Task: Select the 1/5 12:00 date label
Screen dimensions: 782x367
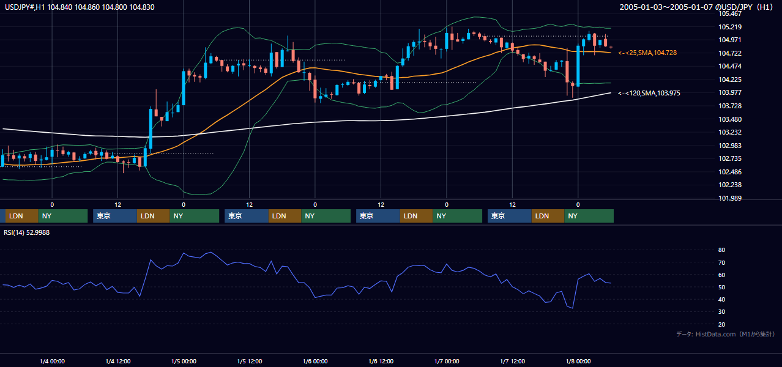Action: pos(250,361)
